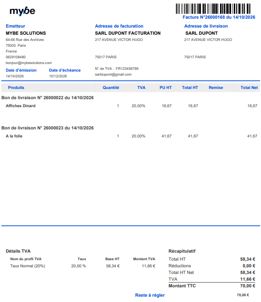Click the mybe logo

tap(22, 11)
